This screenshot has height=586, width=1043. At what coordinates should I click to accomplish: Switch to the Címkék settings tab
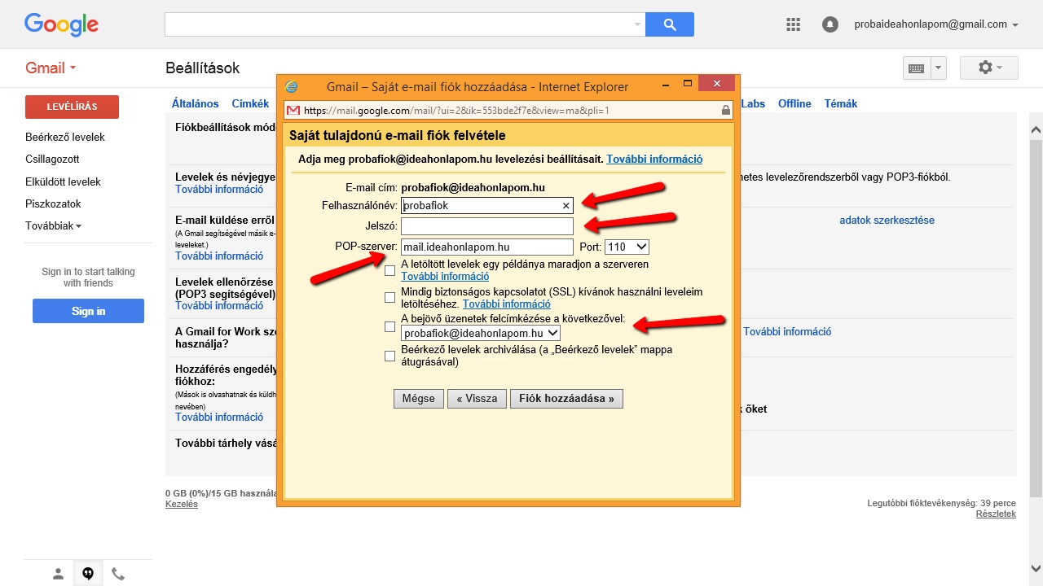(x=250, y=103)
